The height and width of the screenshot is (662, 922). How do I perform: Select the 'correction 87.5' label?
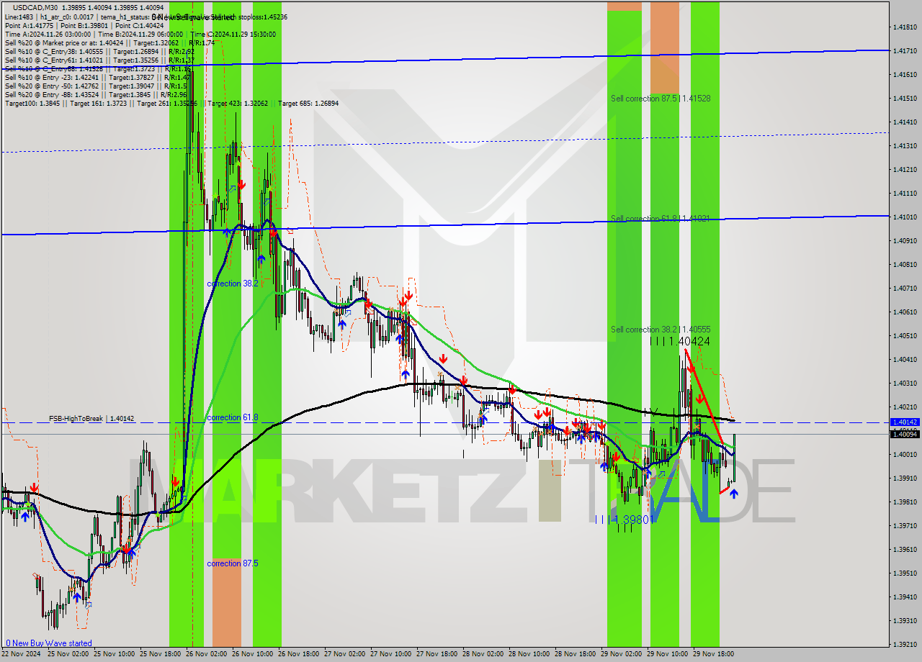tap(232, 563)
